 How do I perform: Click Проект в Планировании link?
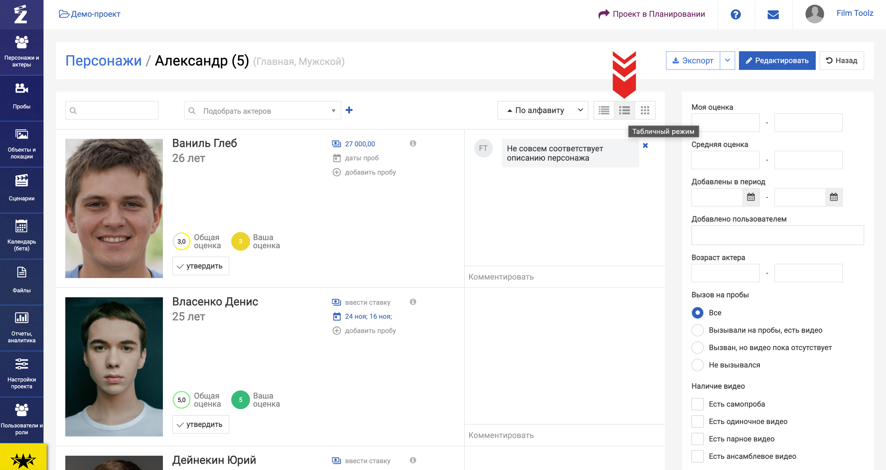(x=652, y=14)
